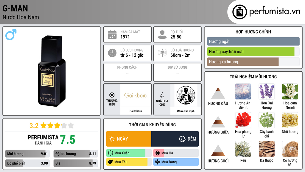Click the blue male gender symbol
Image resolution: width=305 pixels, height=172 pixels.
(x=11, y=35)
